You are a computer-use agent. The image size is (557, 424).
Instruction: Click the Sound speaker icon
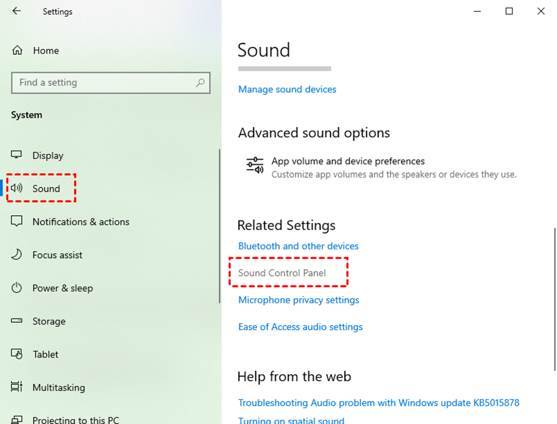pyautogui.click(x=17, y=189)
